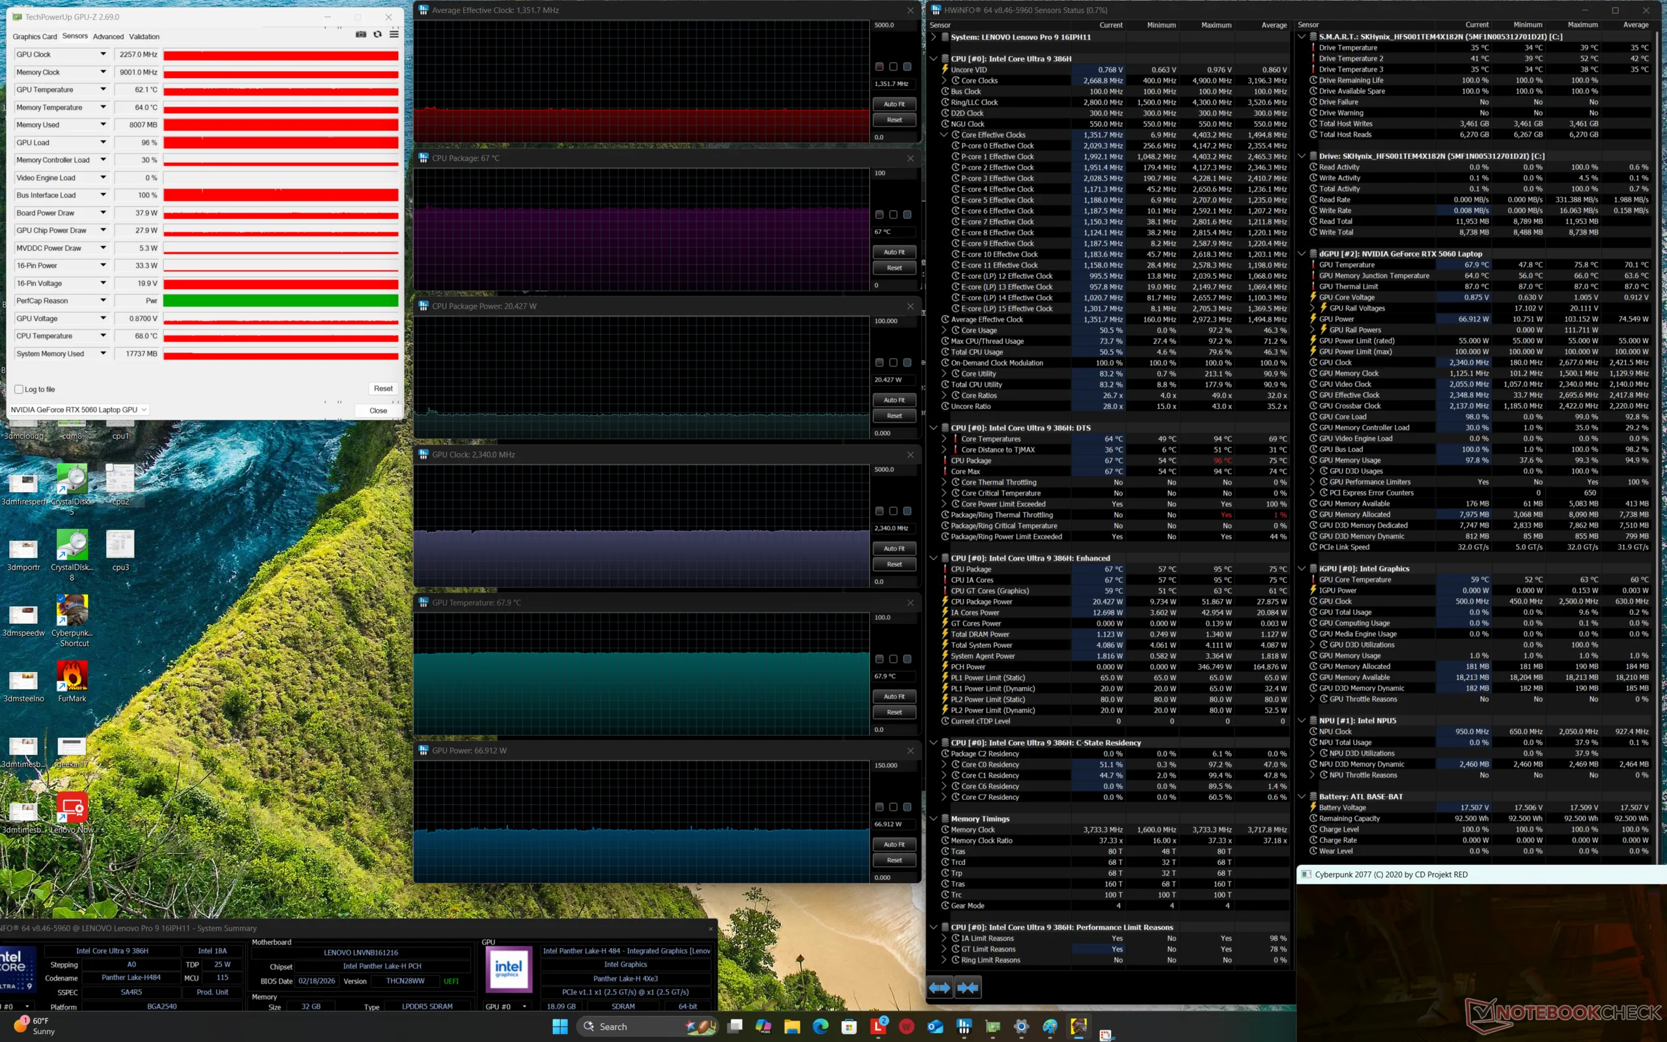Open NVIDIA GeForce RTX 5060 GPU selector
Image resolution: width=1667 pixels, height=1042 pixels.
point(79,410)
